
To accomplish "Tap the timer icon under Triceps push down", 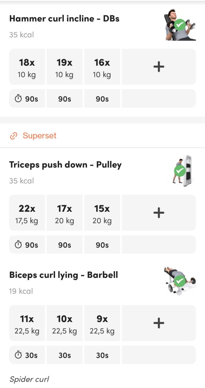I will tap(19, 245).
